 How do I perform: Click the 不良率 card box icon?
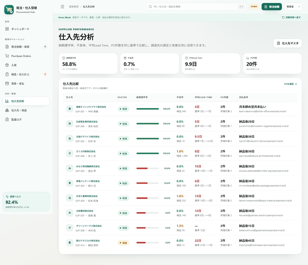(x=125, y=58)
